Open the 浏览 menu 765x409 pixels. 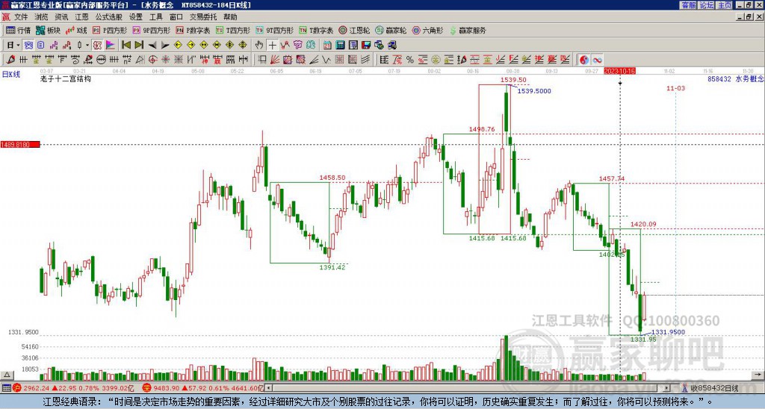(x=41, y=17)
